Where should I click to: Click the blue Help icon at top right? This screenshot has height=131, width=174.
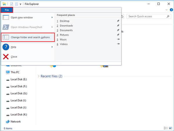[x=171, y=10]
